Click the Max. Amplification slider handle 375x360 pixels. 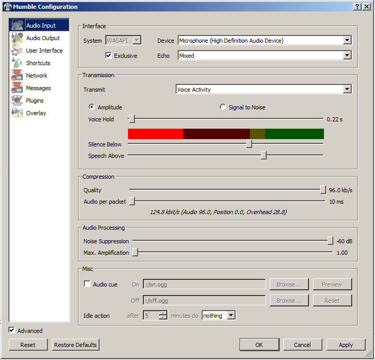(135, 252)
